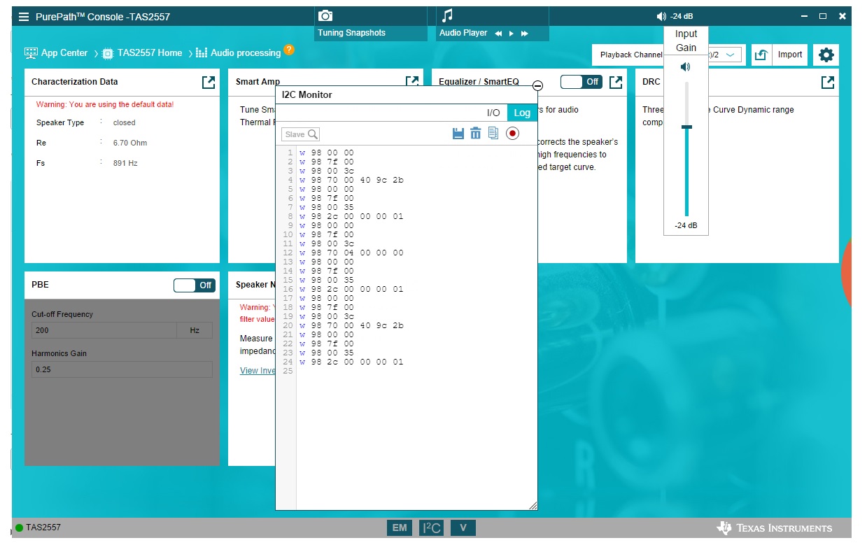This screenshot has width=867, height=545.
Task: Click the View Inverse link in Speaker panel
Action: coord(258,371)
